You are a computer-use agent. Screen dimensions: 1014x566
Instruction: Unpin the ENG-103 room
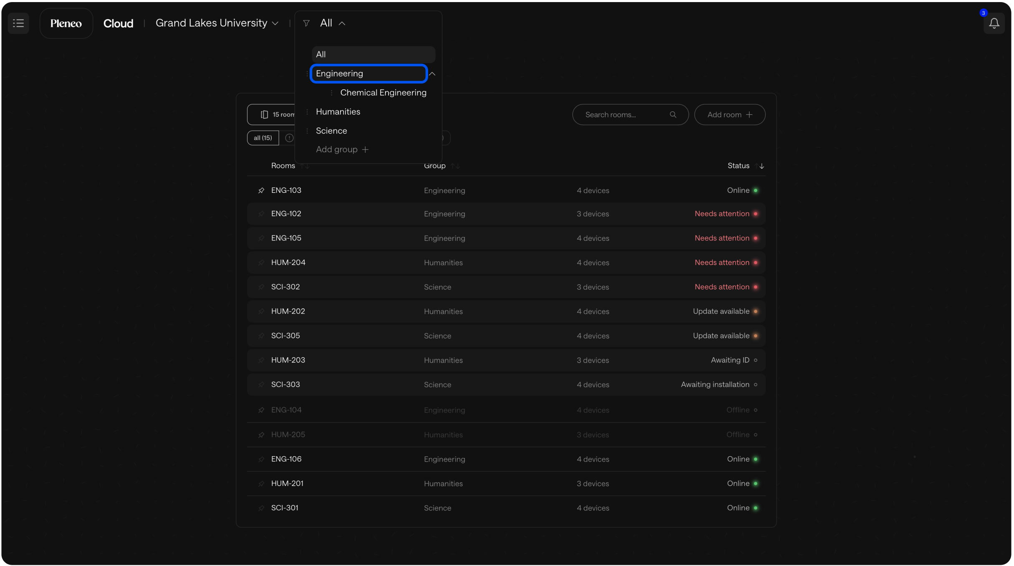[261, 191]
